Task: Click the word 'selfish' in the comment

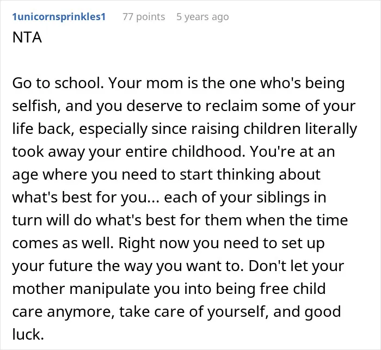Action: tap(34, 106)
